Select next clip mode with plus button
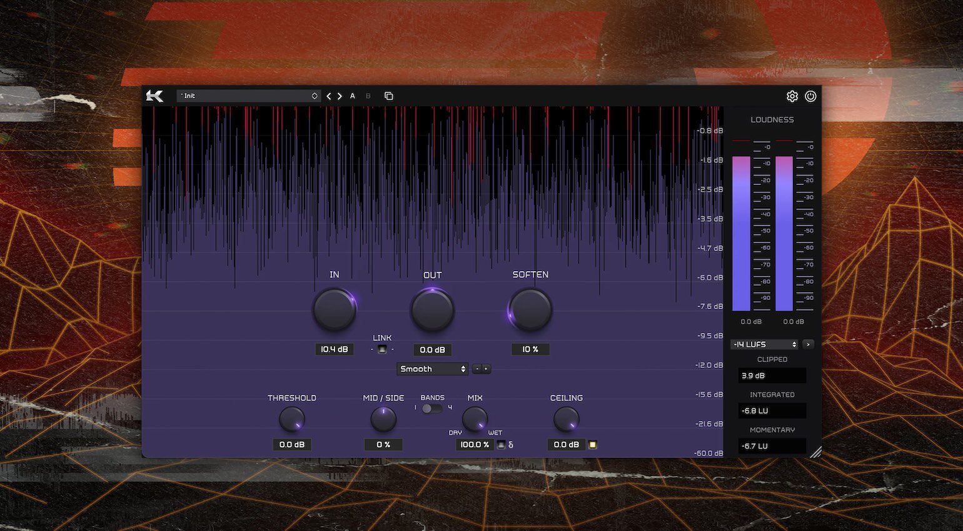Viewport: 963px width, 531px height. (487, 369)
